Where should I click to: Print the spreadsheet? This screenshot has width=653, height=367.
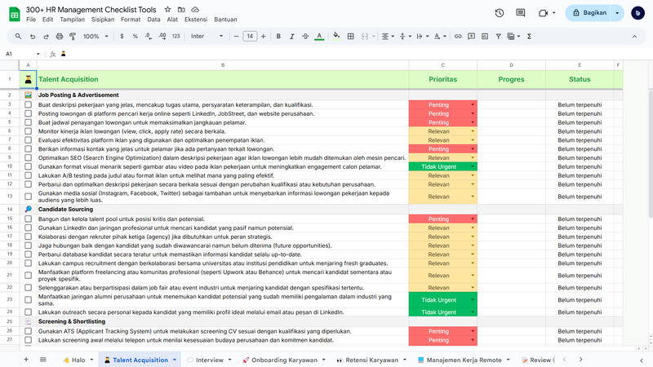pos(60,37)
